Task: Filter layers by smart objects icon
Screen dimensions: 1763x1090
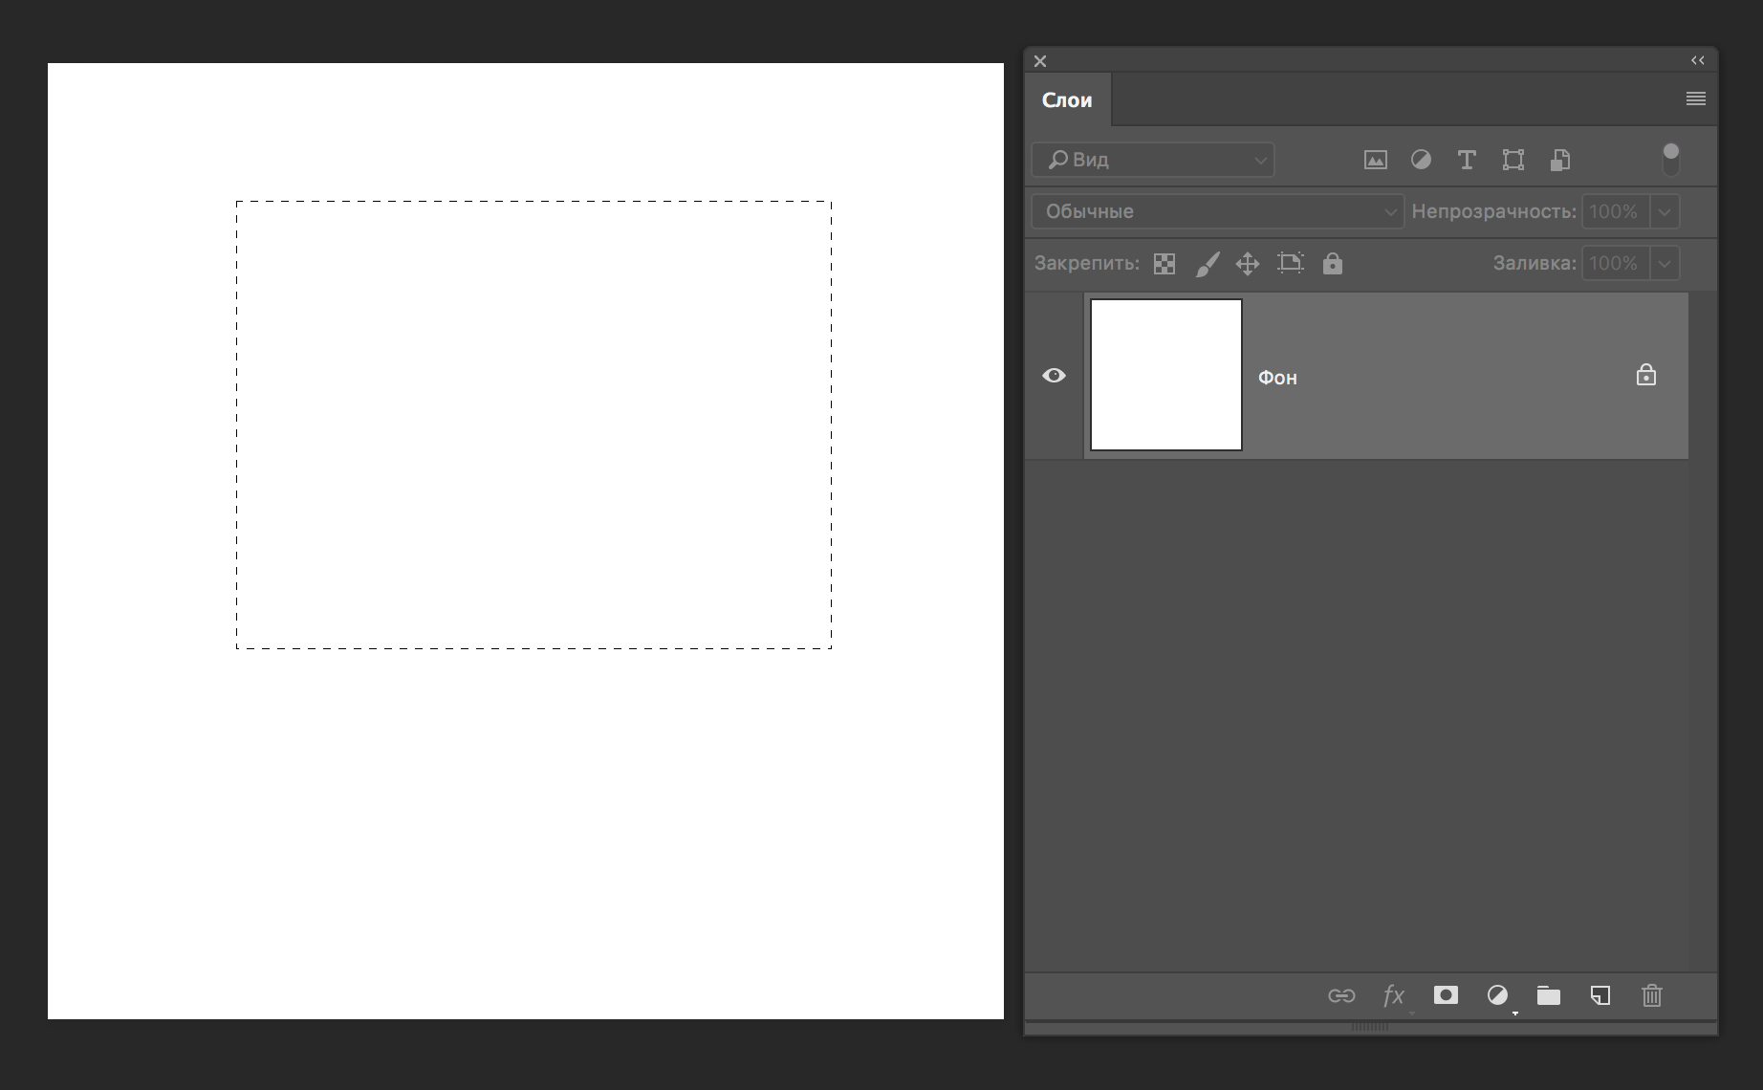Action: click(x=1559, y=161)
